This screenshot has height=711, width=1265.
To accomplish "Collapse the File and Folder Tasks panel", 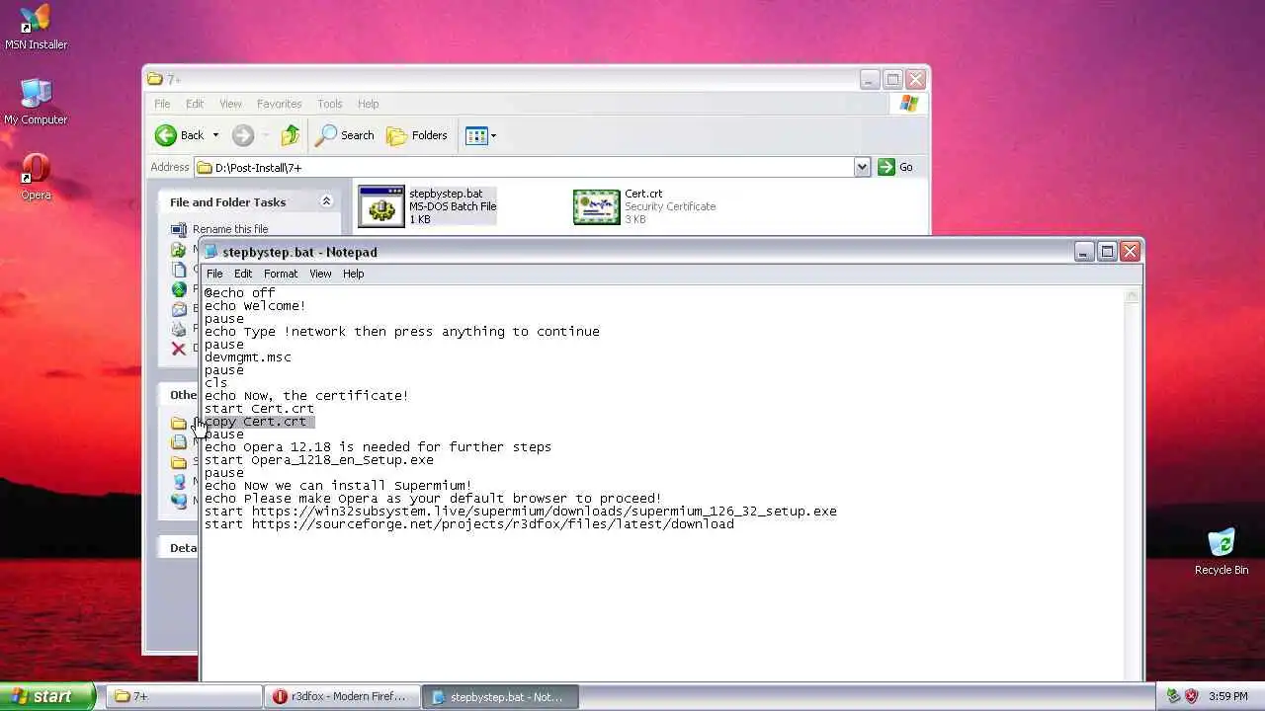I will [326, 201].
